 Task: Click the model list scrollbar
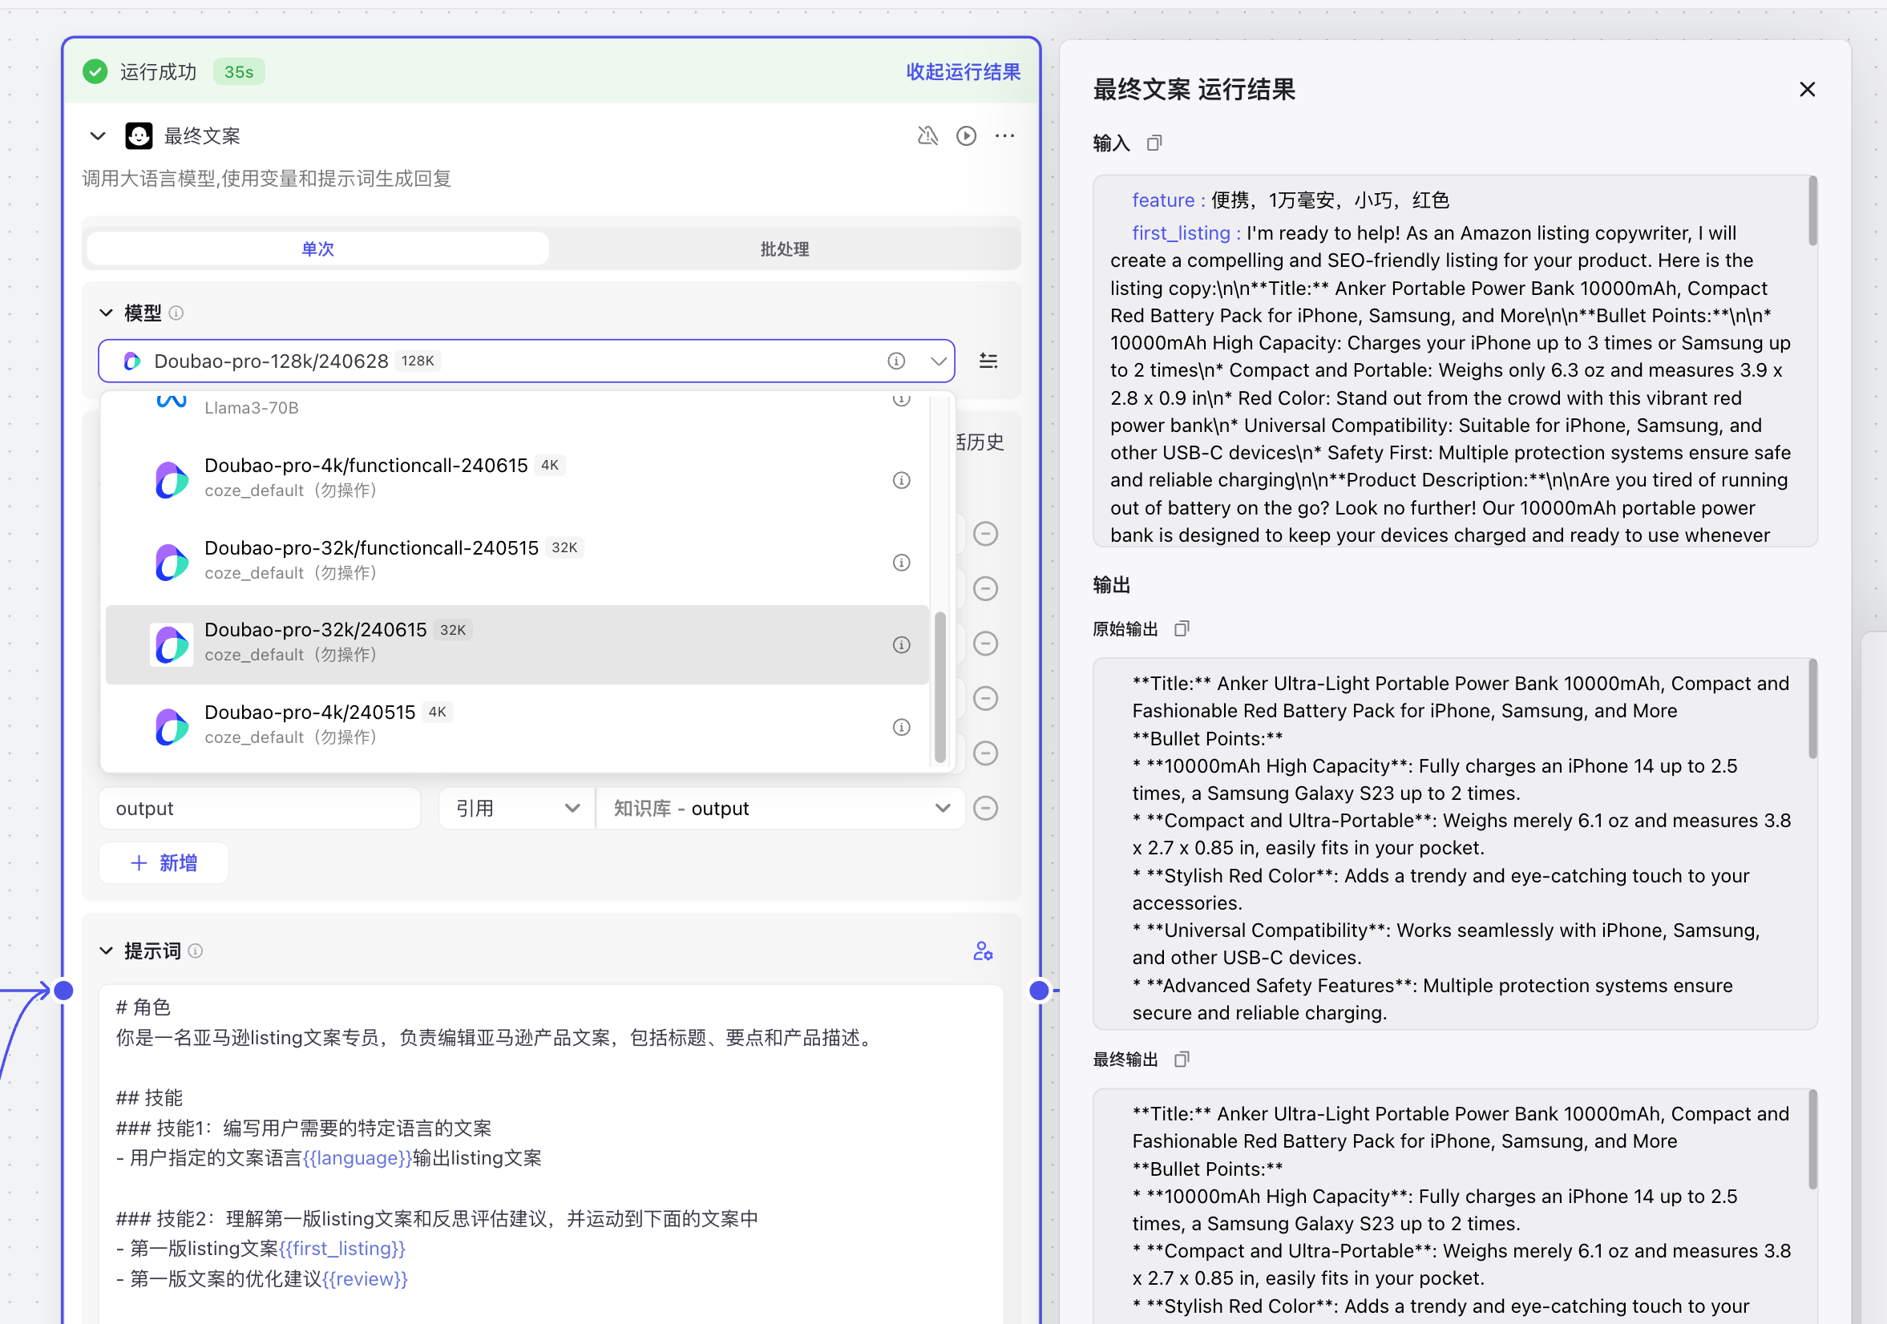pos(940,687)
